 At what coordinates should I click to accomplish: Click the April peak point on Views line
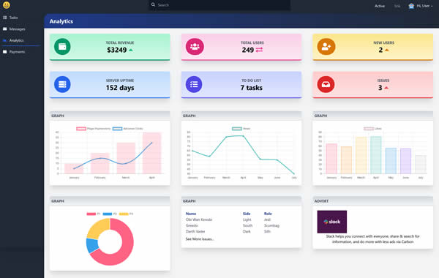(243, 136)
